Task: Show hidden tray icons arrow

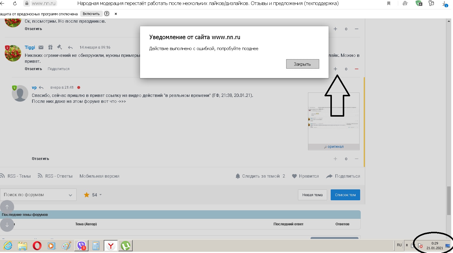Action: (x=407, y=245)
